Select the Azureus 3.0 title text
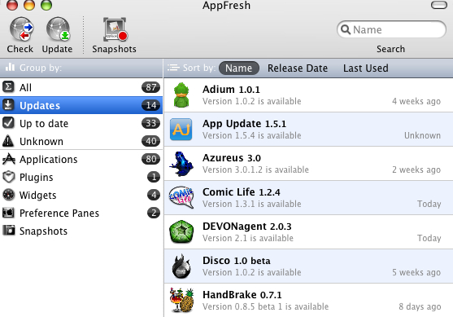The image size is (453, 317). pyautogui.click(x=232, y=158)
